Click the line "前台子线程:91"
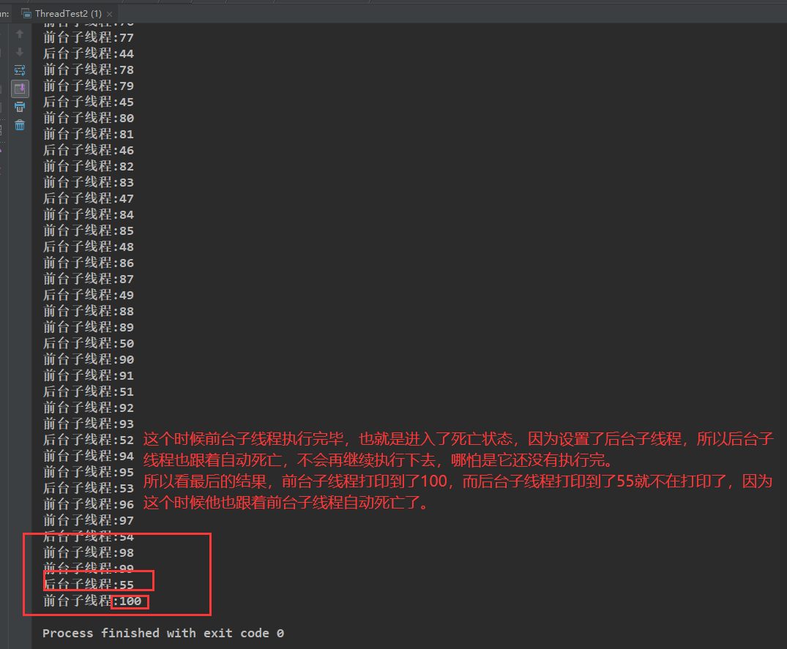Image resolution: width=787 pixels, height=649 pixels. click(x=89, y=375)
